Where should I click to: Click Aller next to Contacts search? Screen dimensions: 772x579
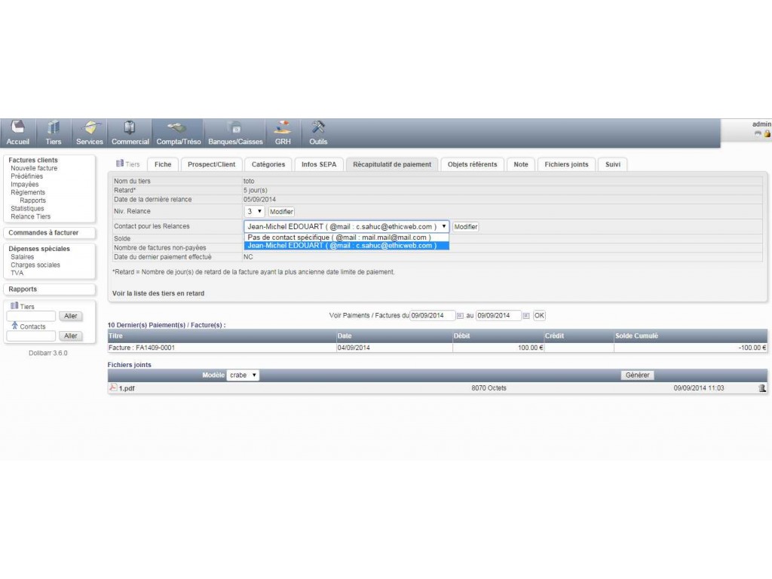71,335
